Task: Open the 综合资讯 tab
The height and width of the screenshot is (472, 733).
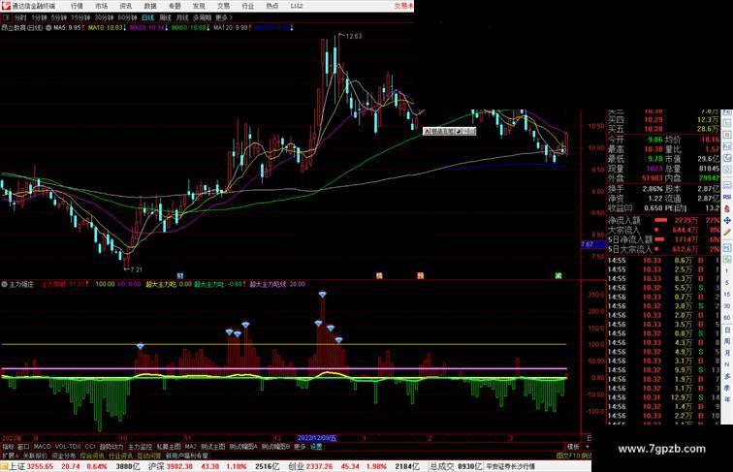Action: 92,456
